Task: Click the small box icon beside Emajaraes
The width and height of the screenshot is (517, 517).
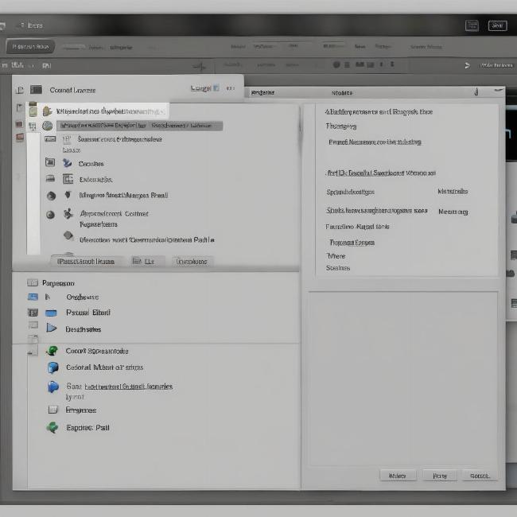Action: [52, 410]
